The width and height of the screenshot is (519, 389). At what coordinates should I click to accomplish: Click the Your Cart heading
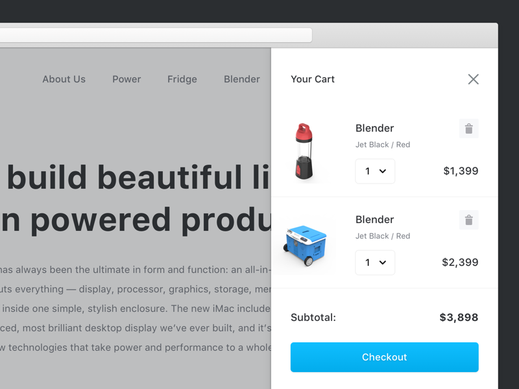point(313,79)
